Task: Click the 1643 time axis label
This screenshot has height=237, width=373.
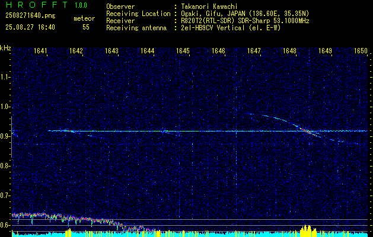Action: tap(112, 51)
